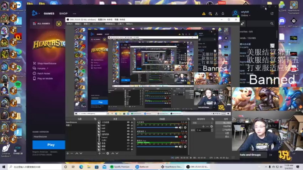Click the friends search magnifier icon

point(272,23)
